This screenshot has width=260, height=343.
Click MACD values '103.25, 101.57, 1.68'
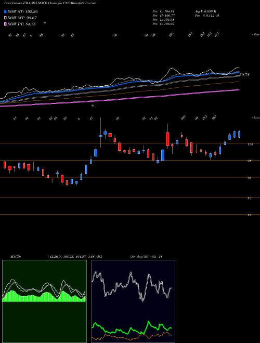point(79,257)
